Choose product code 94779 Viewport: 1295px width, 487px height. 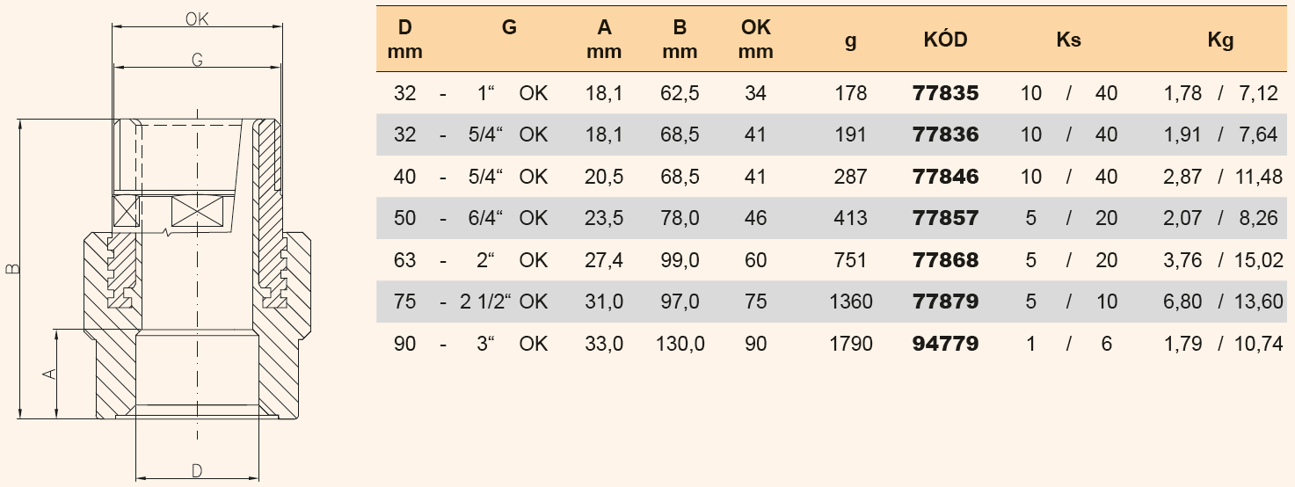pos(945,344)
